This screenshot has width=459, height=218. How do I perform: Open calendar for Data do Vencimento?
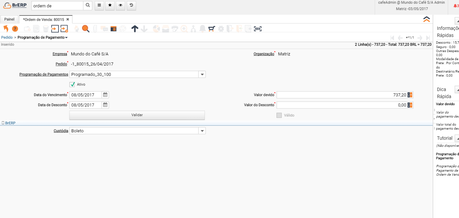click(x=105, y=95)
